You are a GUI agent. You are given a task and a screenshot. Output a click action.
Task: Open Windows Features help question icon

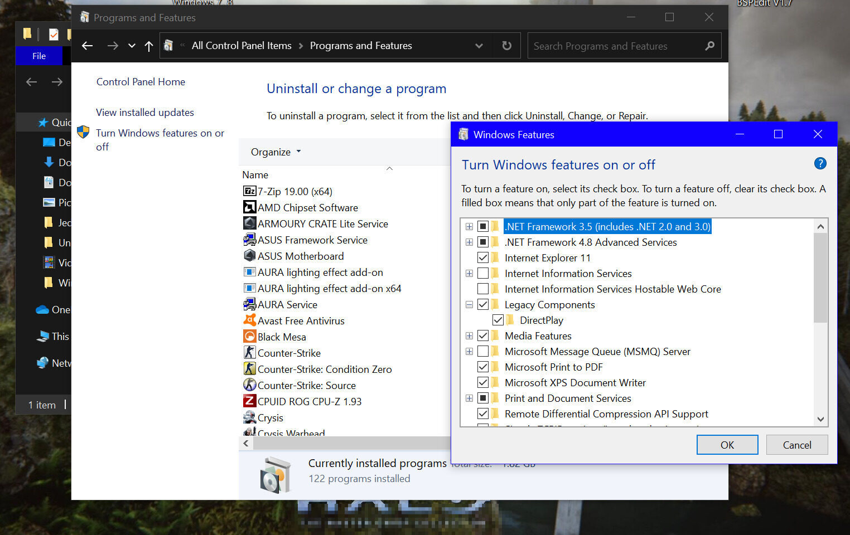[820, 163]
